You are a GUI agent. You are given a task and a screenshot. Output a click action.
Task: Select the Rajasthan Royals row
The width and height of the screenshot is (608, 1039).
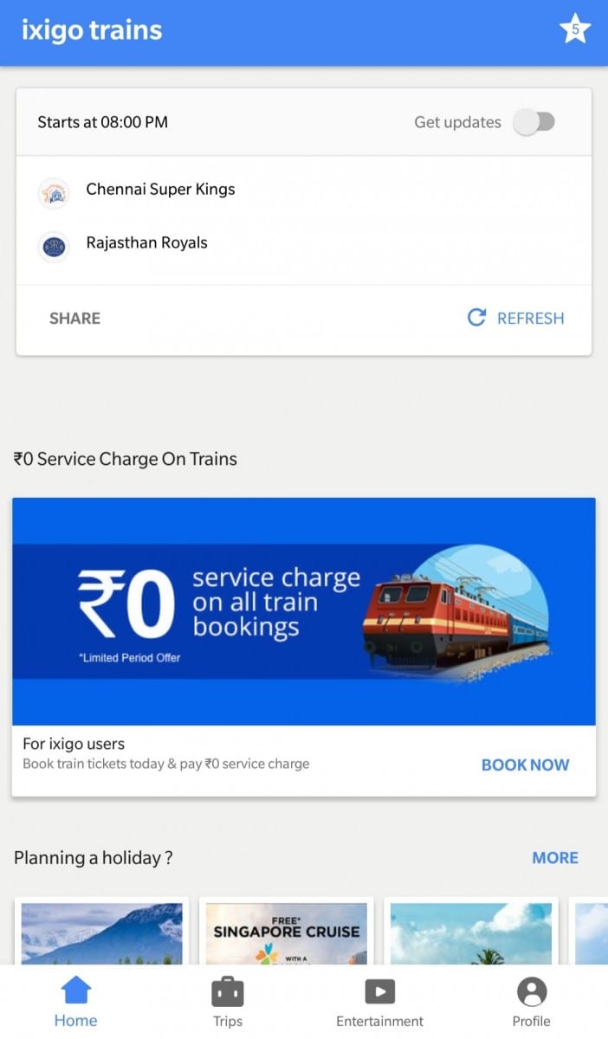click(146, 243)
